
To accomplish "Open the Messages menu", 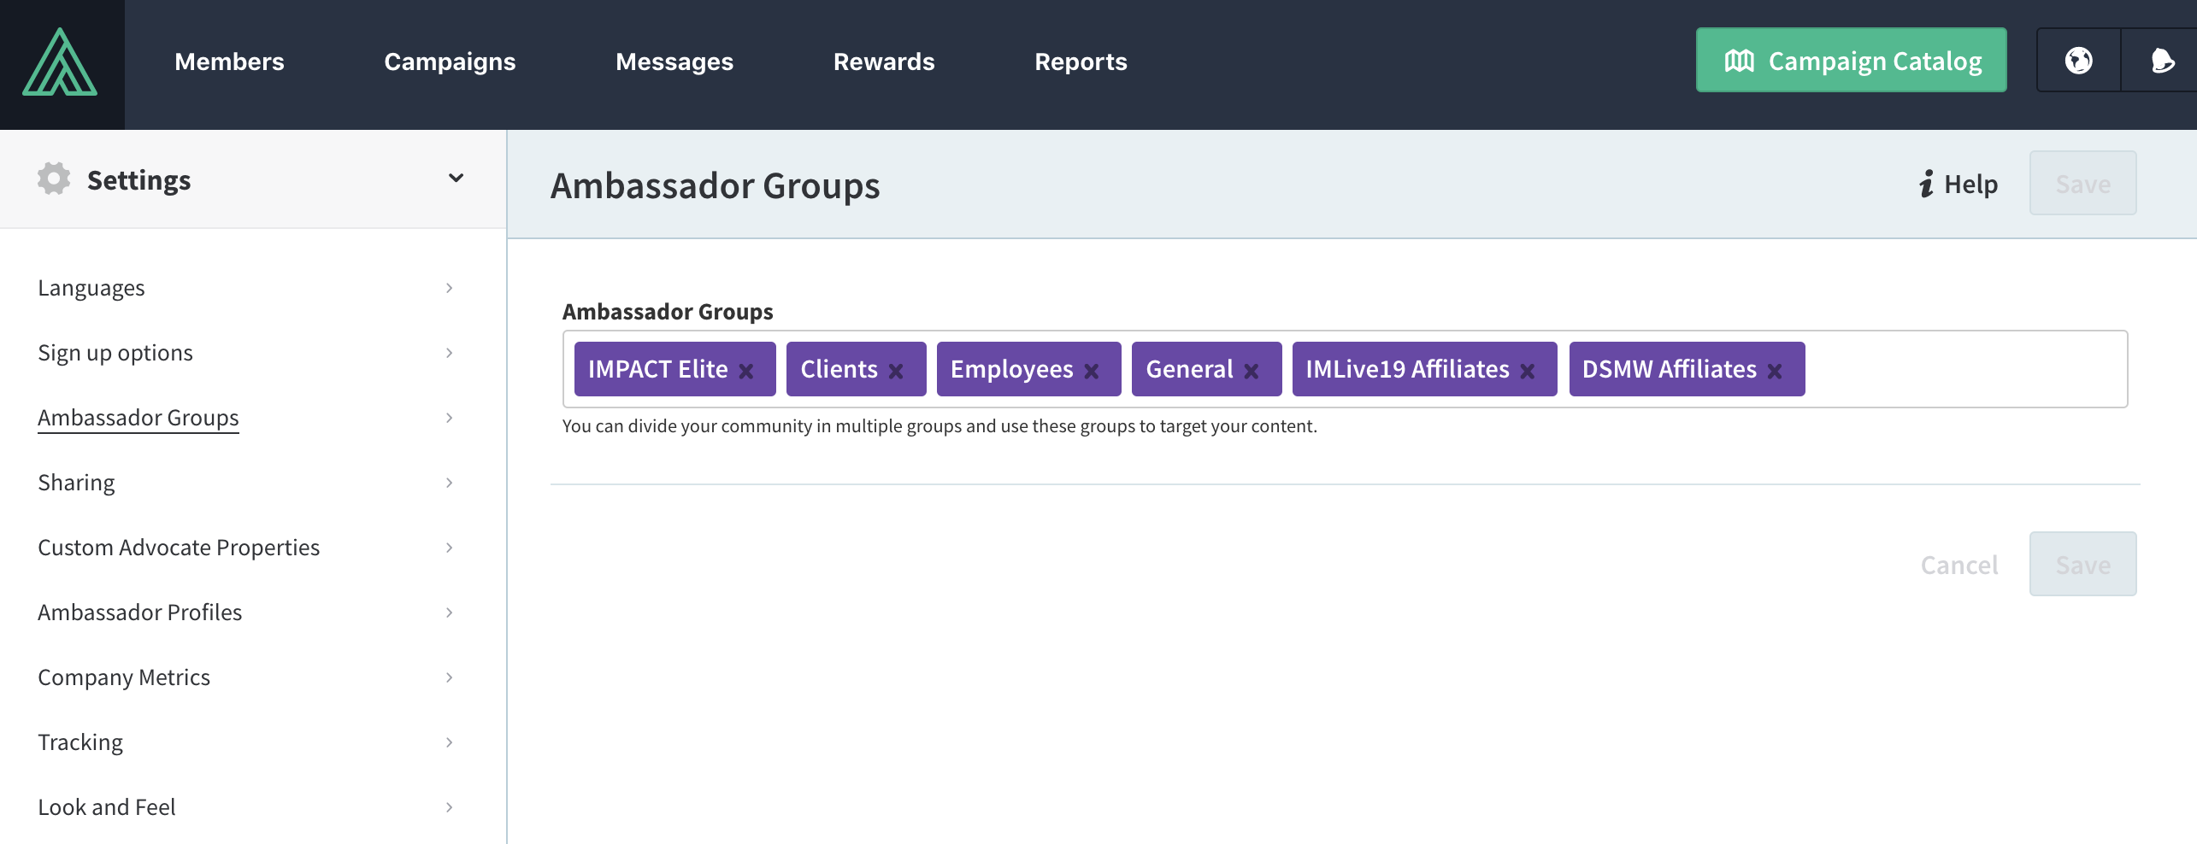I will click(674, 62).
